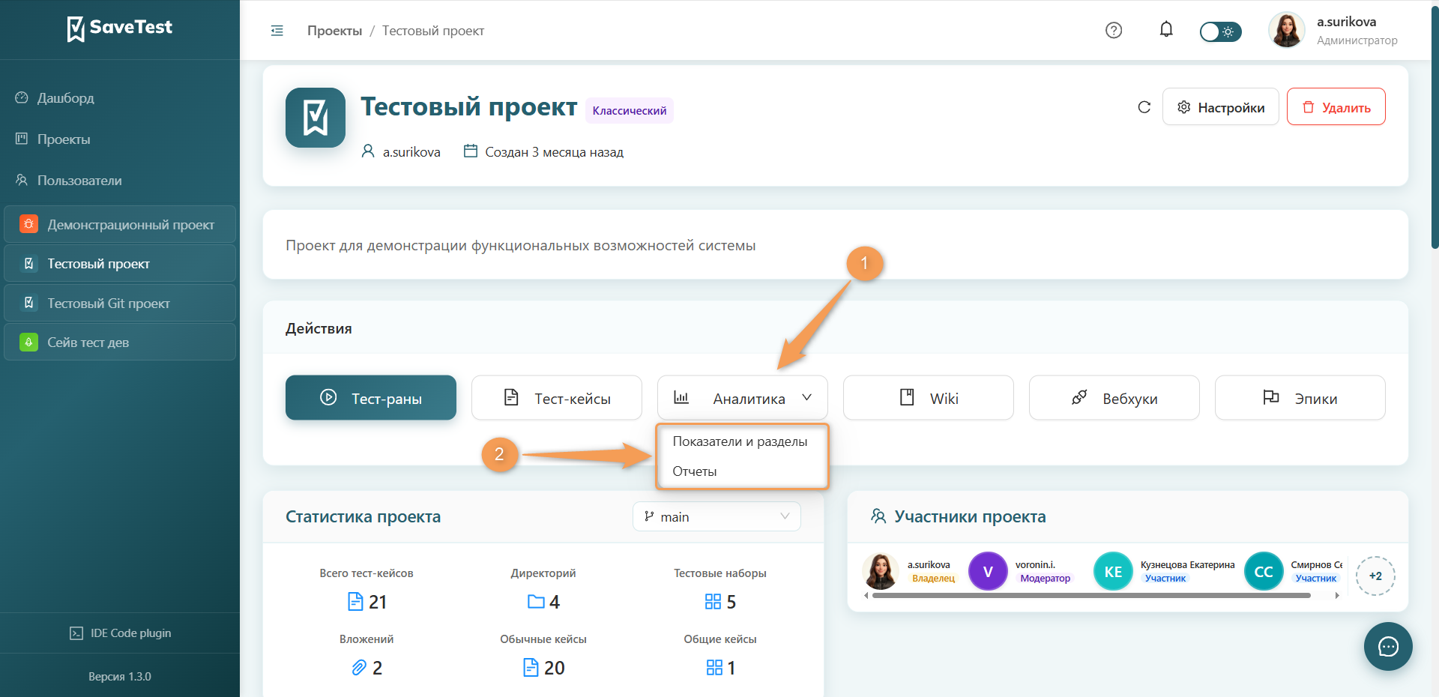
Task: Click the SaveTest logo
Action: pos(120,28)
